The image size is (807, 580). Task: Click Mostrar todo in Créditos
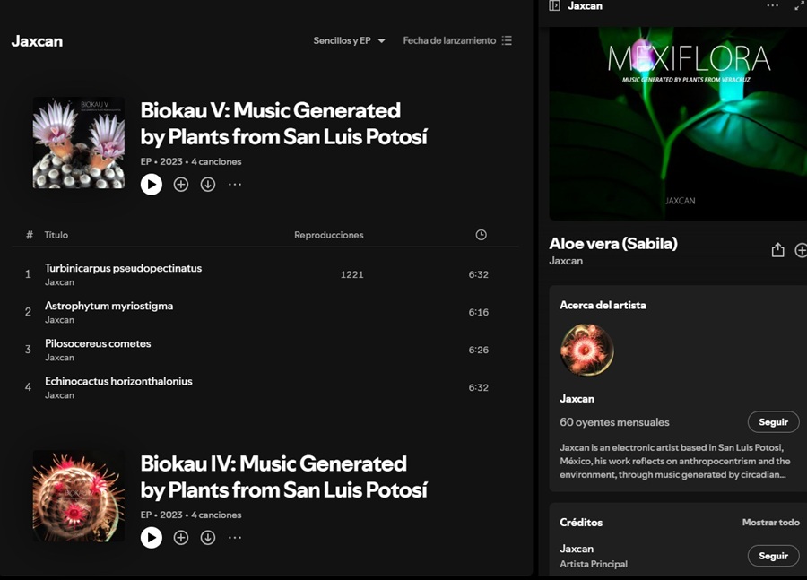(770, 523)
